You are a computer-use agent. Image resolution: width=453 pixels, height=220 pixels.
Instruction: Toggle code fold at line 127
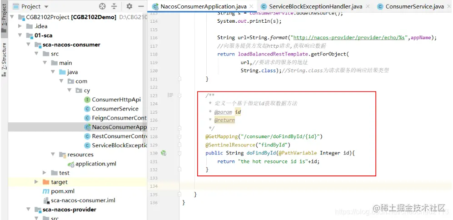pyautogui.click(x=179, y=128)
